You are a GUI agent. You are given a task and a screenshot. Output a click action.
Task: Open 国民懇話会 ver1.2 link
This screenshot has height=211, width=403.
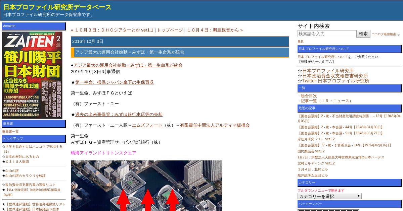point(311,151)
